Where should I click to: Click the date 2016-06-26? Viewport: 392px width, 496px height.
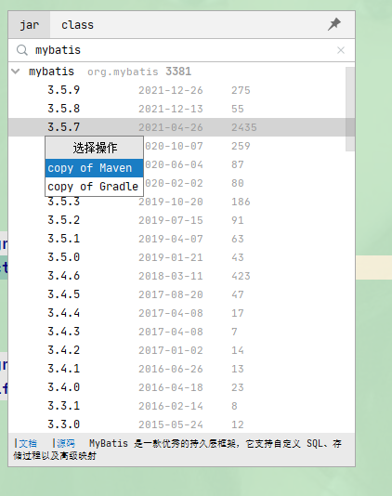[171, 369]
